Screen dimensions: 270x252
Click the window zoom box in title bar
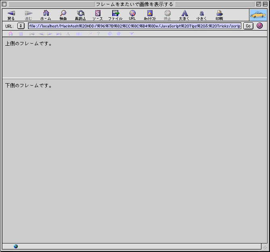pyautogui.click(x=259, y=4)
